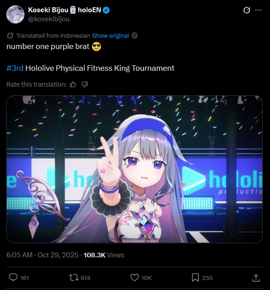The image size is (270, 290).
Task: Click the blue verified badge
Action: coord(106,10)
